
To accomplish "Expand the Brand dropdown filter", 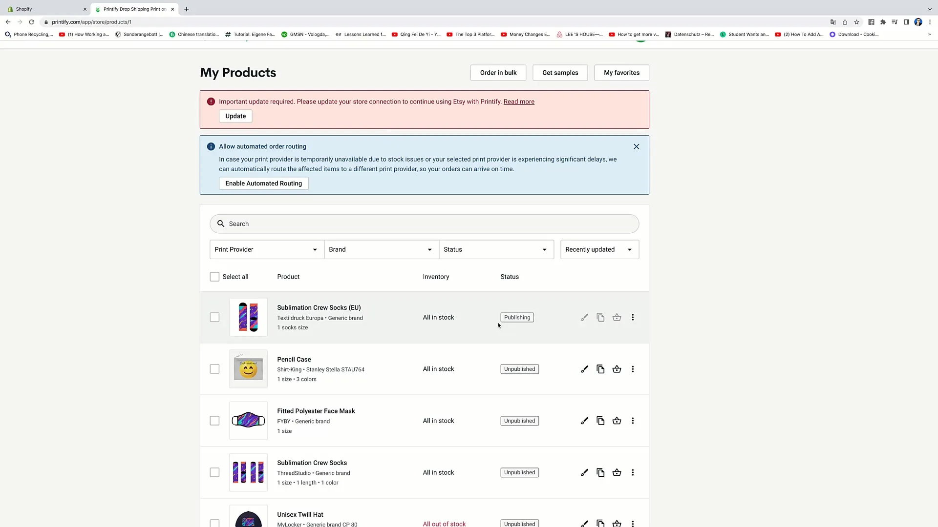I will point(382,250).
